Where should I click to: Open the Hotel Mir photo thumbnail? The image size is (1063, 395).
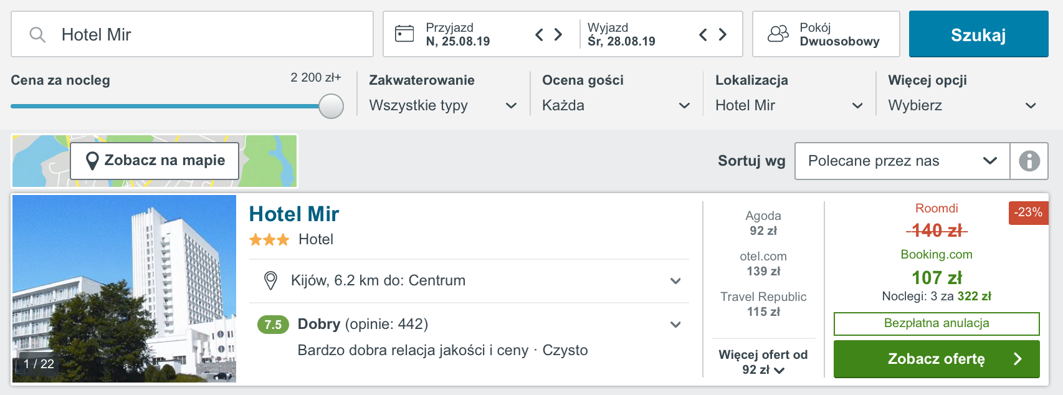(x=125, y=288)
